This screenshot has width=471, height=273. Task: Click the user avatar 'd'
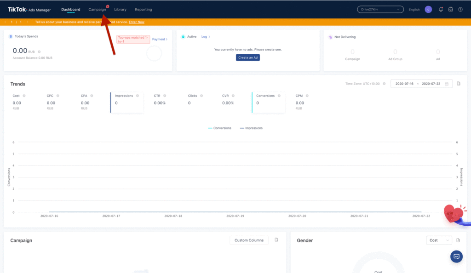[x=428, y=9]
